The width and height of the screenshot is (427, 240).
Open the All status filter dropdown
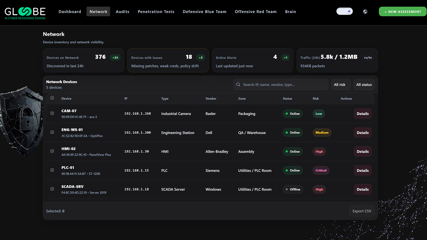pyautogui.click(x=364, y=85)
